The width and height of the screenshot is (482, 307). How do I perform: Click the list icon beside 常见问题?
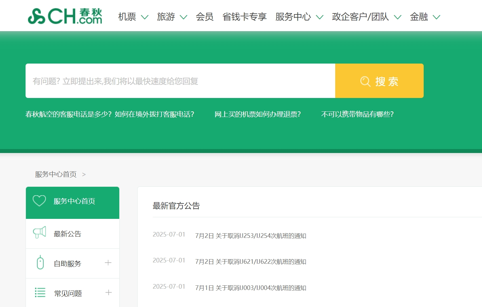40,292
